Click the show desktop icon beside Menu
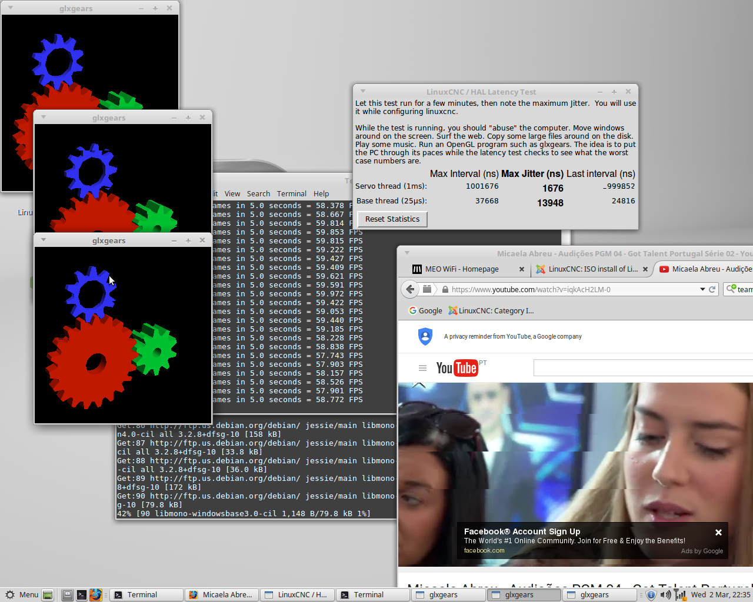Screen dimensions: 753x602 click(48, 595)
